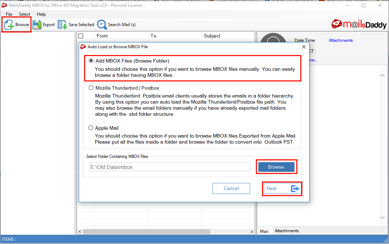
Task: Click the Next button
Action: pos(282,189)
